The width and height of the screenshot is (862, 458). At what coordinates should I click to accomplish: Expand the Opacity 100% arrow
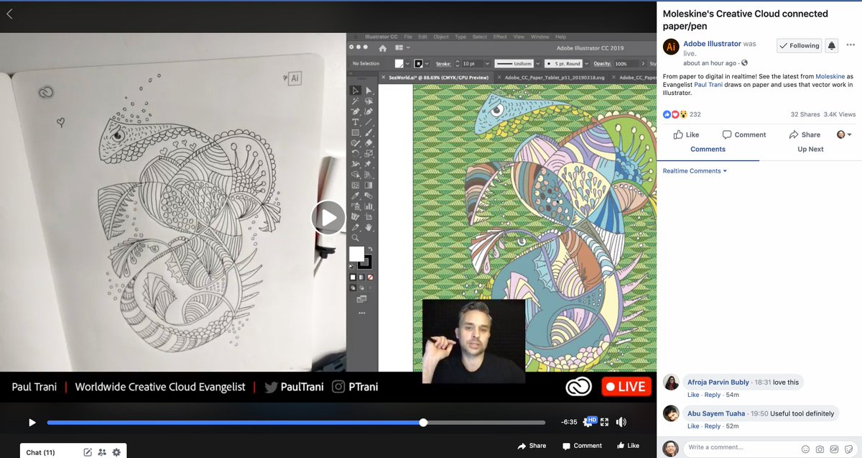click(643, 63)
